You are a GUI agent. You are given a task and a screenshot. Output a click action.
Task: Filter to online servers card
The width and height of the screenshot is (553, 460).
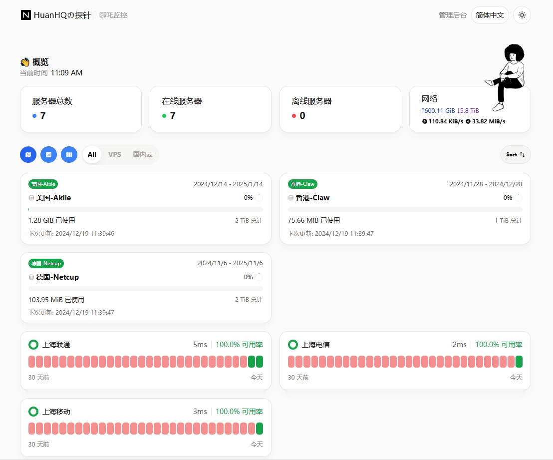(x=210, y=109)
